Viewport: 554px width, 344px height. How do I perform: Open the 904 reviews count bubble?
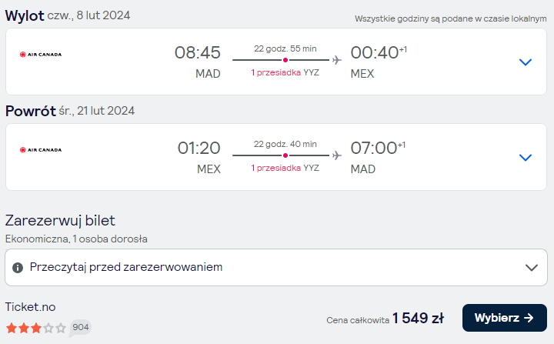tap(80, 327)
